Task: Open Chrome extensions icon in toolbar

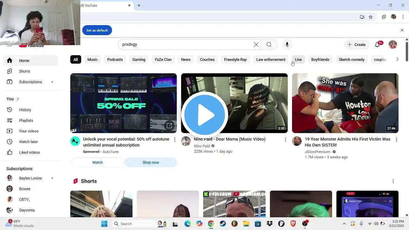Action: 384,17
